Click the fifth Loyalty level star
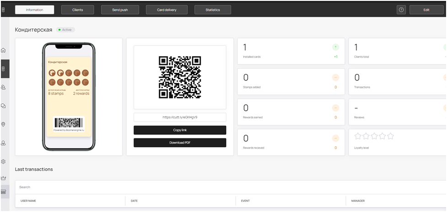The height and width of the screenshot is (212, 447). [x=390, y=136]
